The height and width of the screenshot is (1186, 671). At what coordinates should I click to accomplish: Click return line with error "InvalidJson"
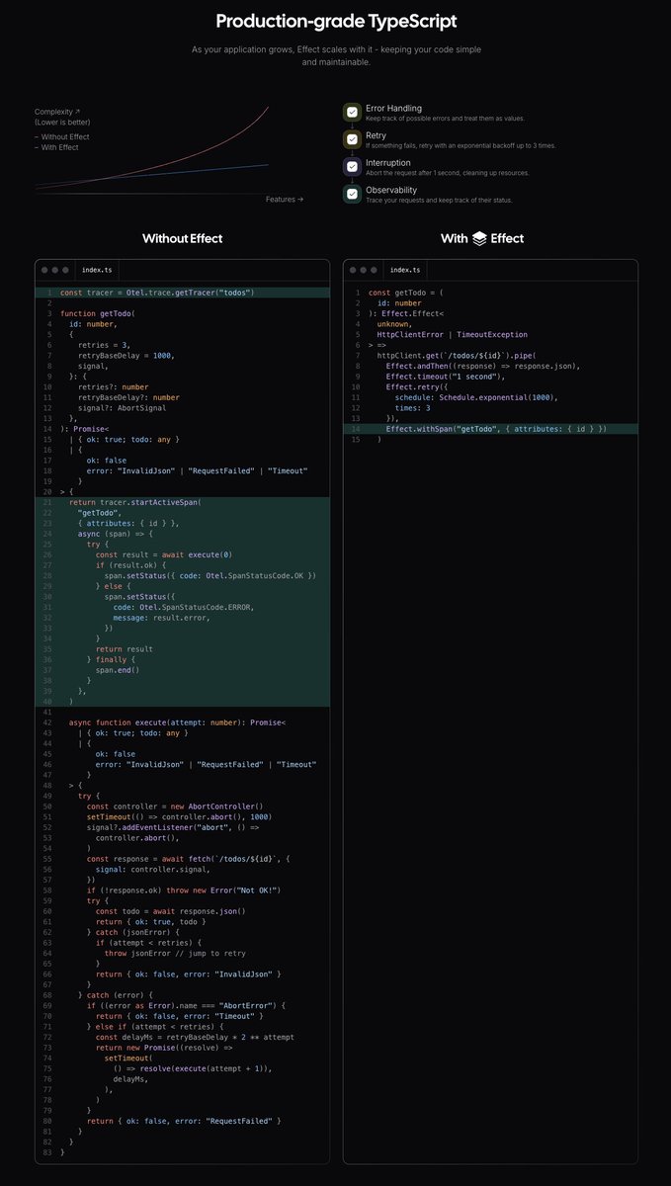(x=189, y=974)
